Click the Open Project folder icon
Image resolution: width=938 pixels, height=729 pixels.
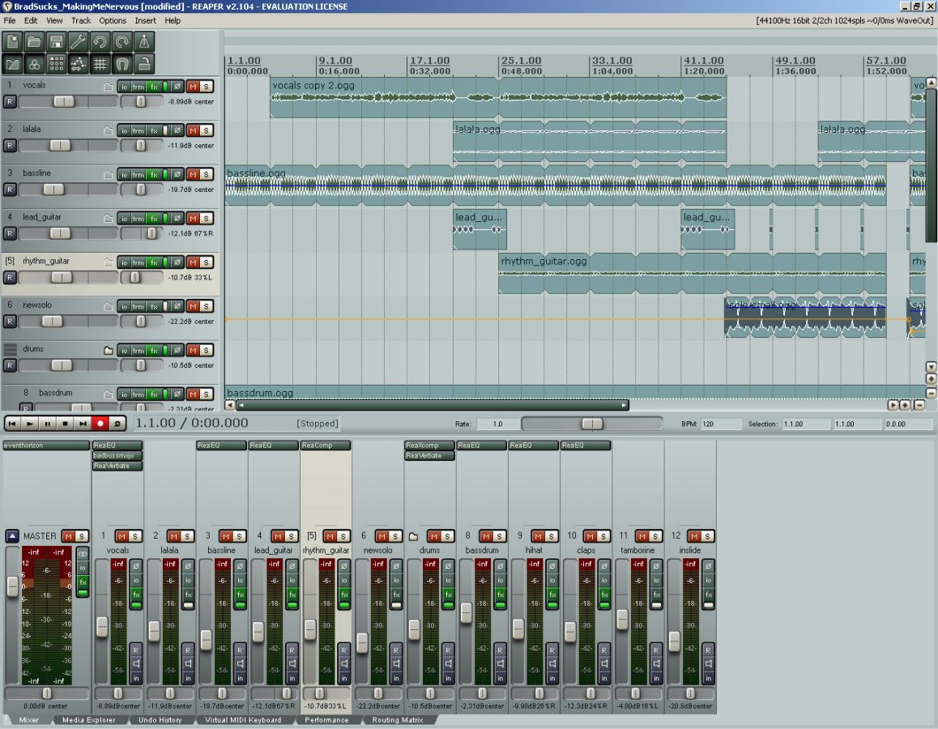(x=35, y=42)
